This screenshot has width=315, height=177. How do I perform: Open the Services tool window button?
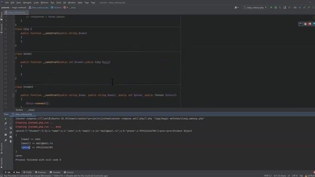(69, 172)
